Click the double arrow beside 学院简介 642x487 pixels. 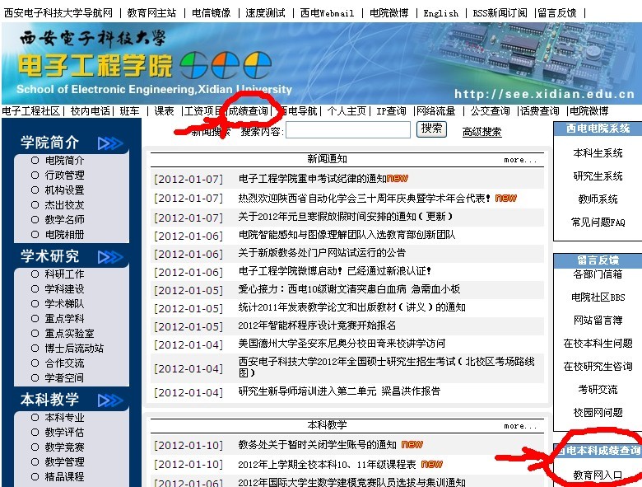tap(109, 143)
